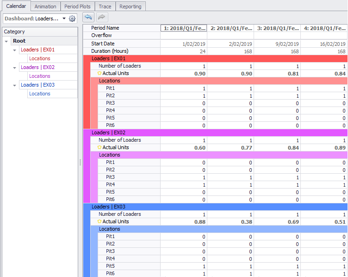Click the panel splitter grip handle
348x277 pixels.
coord(80,162)
